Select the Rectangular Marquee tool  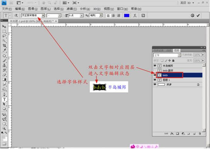[x=5, y=31]
